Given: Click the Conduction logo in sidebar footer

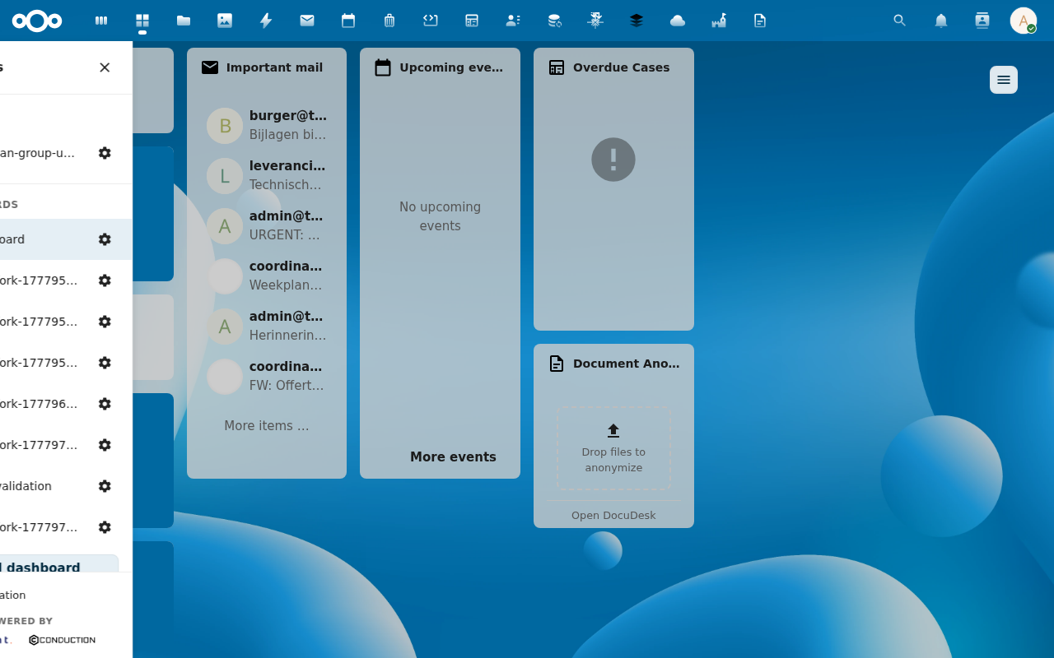Looking at the screenshot, I should pos(63,640).
